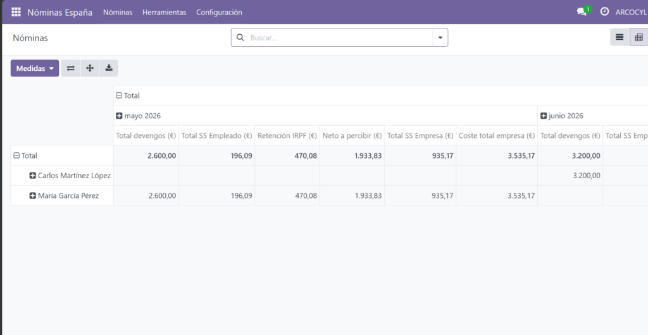648x335 pixels.
Task: Sort by Coste total empresa (€) header
Action: pos(497,135)
